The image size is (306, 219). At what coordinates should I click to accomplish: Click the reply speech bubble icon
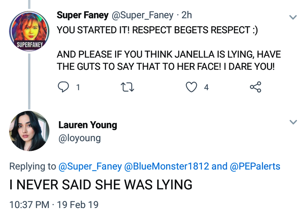[63, 87]
